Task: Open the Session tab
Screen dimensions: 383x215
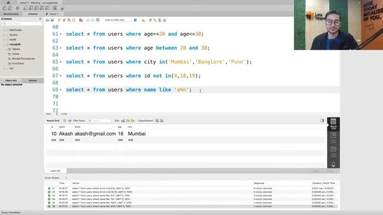Action: tap(33, 81)
